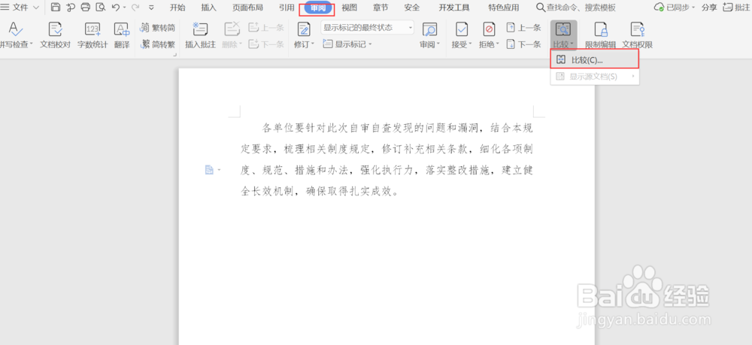Run 拼写检查 spell check
The height and width of the screenshot is (345, 752).
pos(15,35)
